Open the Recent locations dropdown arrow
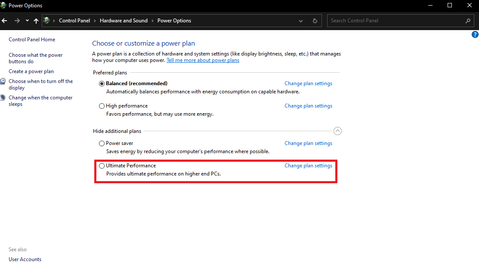This screenshot has width=479, height=268. coord(27,21)
